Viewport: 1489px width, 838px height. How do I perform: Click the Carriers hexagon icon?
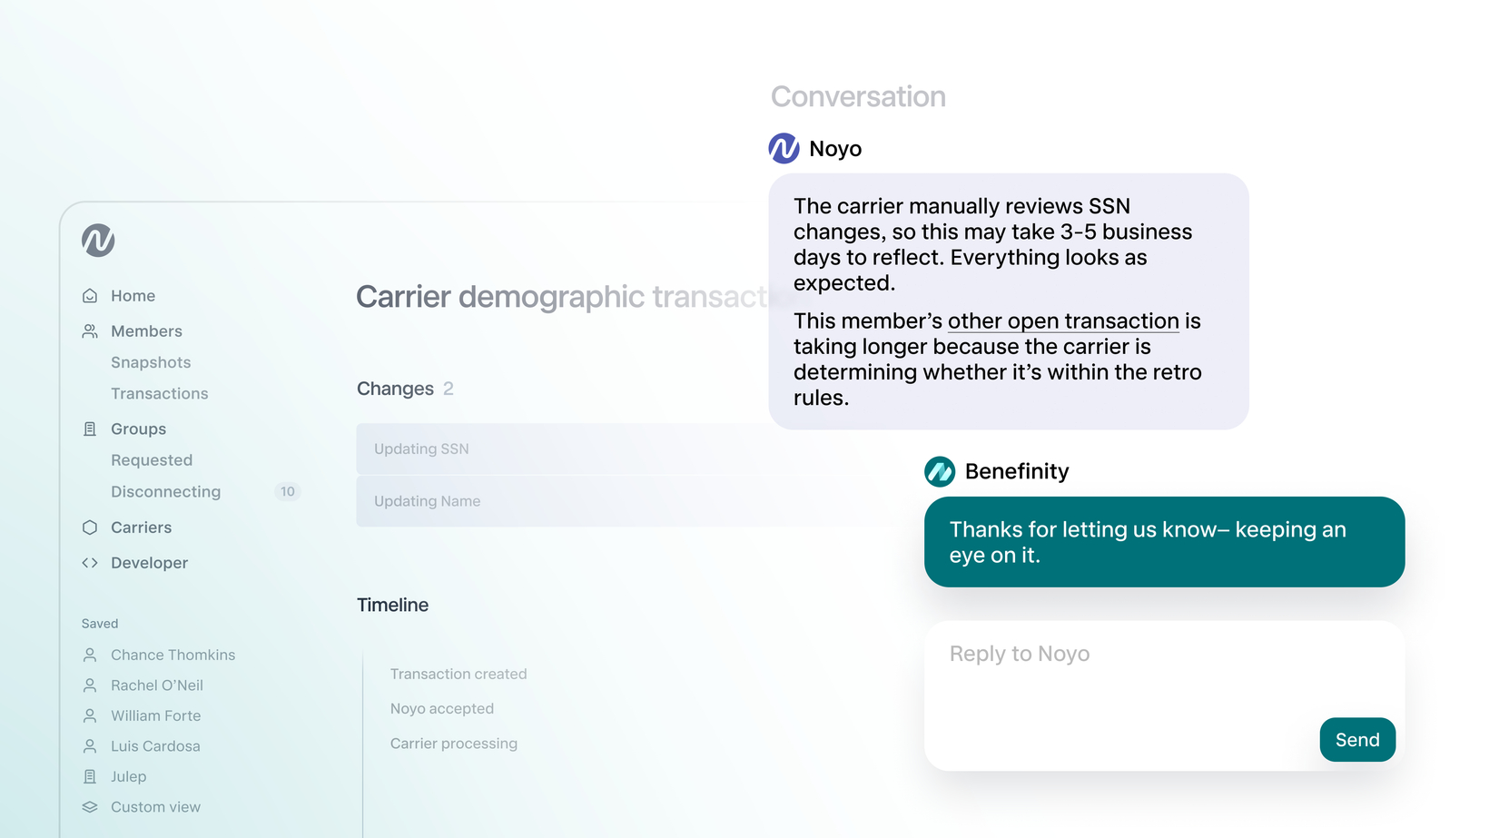(x=90, y=527)
